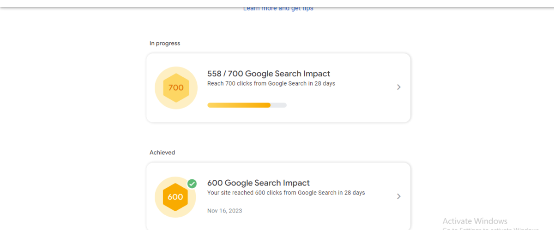Click 'Go to Settings to activate Windows' text

(490, 229)
